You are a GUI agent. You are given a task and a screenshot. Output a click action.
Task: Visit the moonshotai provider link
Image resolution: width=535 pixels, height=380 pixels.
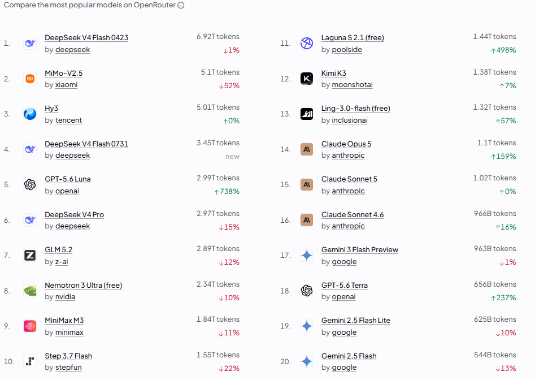click(x=352, y=85)
